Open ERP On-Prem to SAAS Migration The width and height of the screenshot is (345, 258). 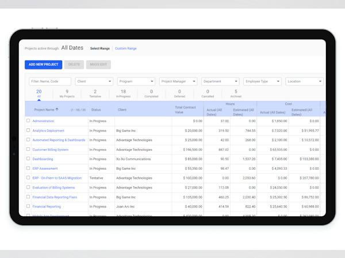(57, 178)
